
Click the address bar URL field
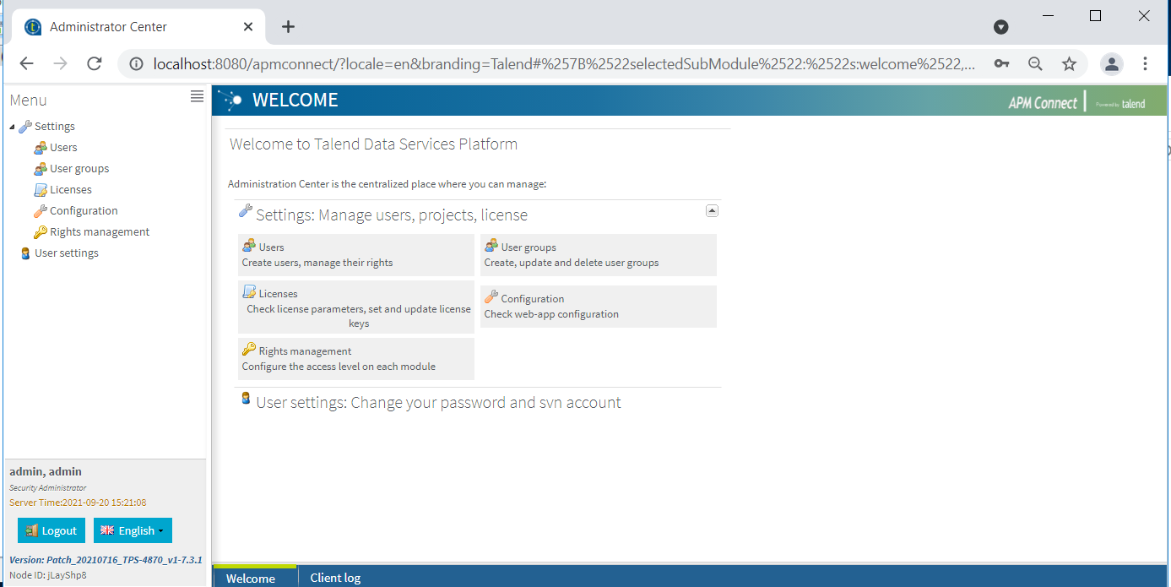point(564,63)
